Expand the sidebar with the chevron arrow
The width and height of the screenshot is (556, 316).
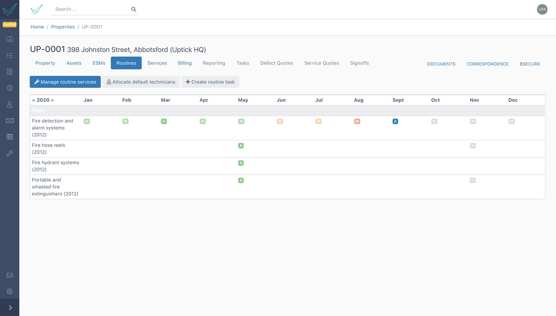(x=10, y=308)
